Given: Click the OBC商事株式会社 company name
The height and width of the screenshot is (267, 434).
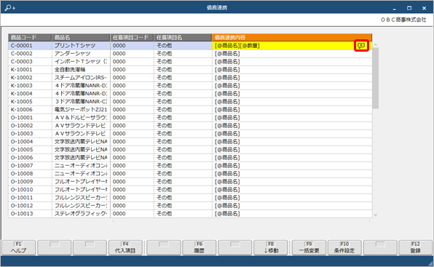Looking at the screenshot, I should click(403, 20).
